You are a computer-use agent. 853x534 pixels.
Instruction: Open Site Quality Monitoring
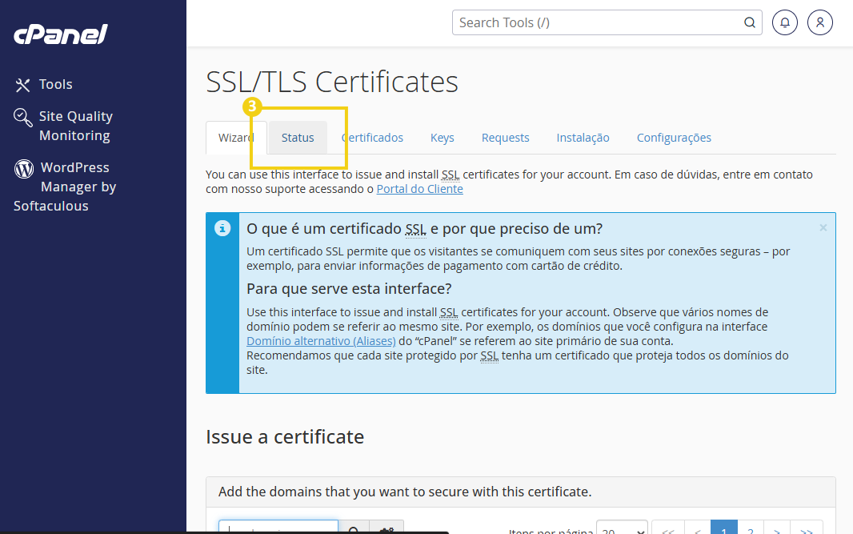64,126
